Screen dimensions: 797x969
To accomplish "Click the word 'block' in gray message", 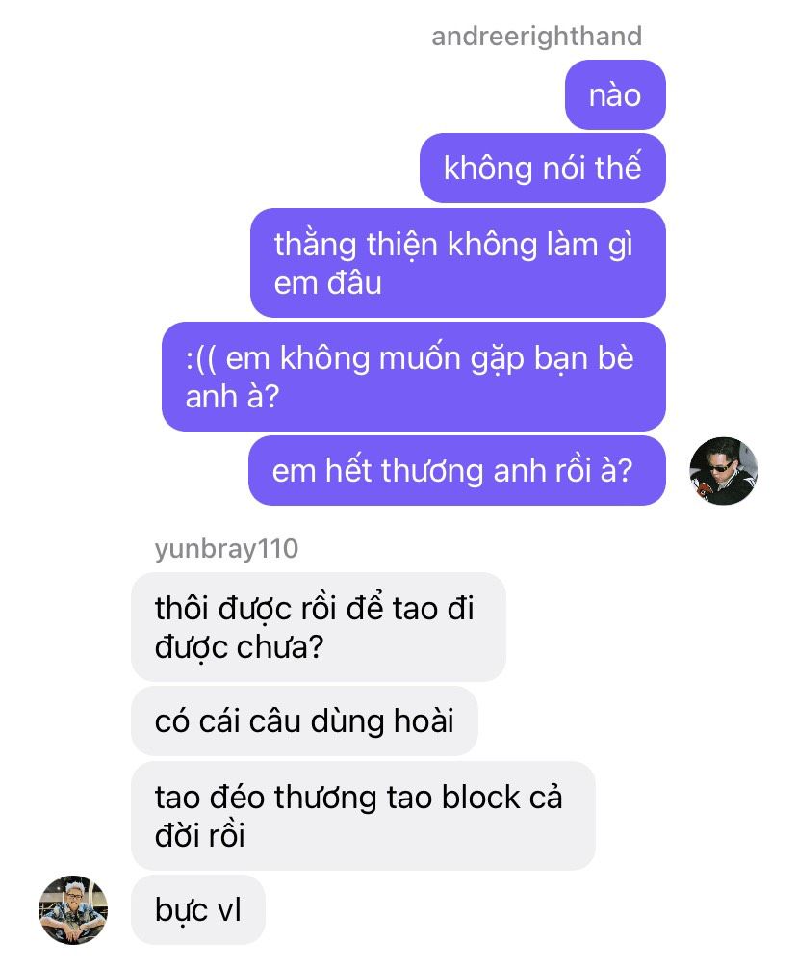I will pos(481,798).
